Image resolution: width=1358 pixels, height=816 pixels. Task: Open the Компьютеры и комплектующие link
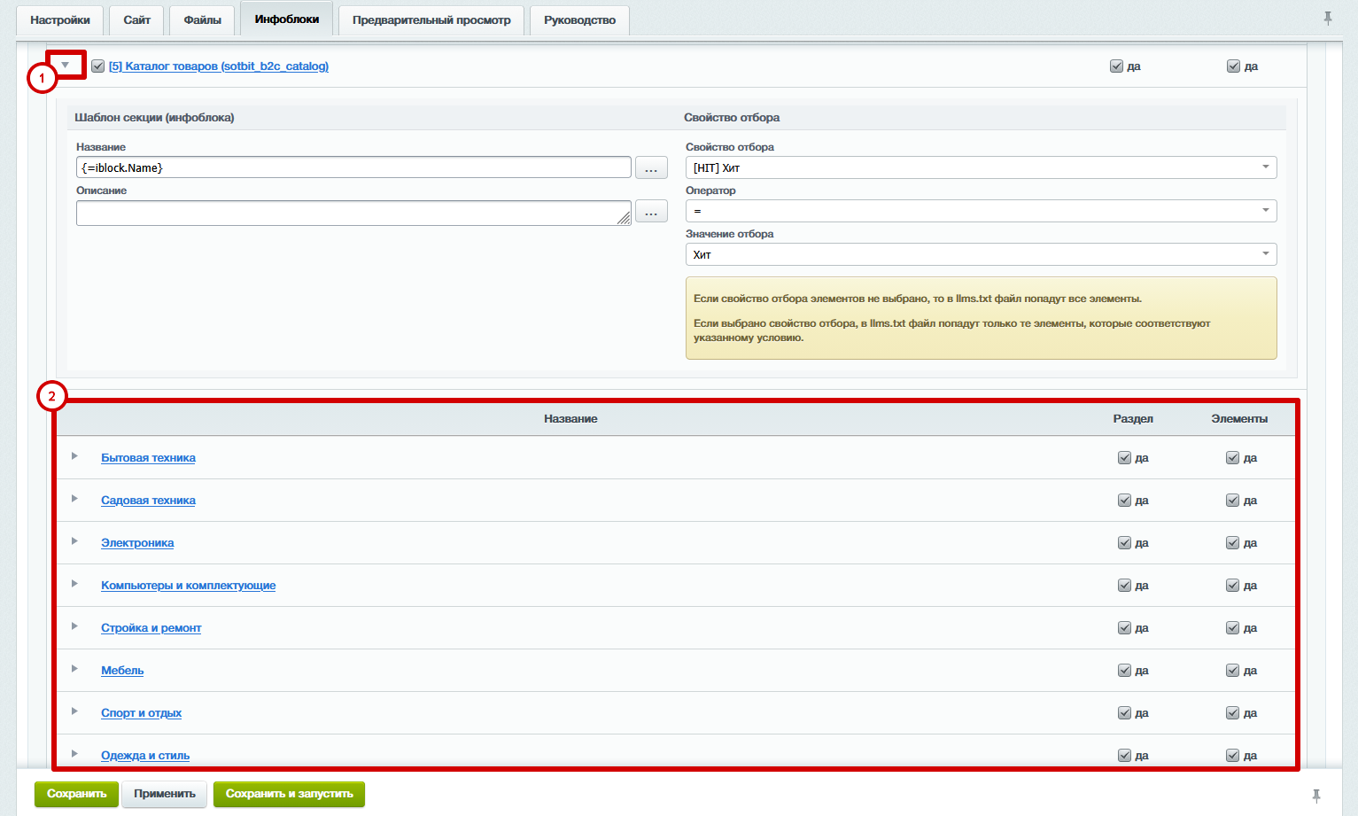[x=188, y=586]
